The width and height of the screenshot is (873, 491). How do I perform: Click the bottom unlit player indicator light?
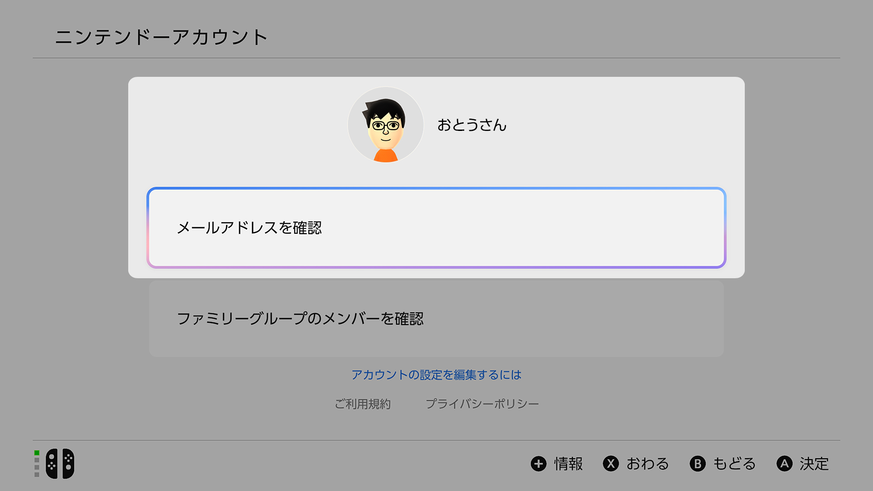pos(37,475)
